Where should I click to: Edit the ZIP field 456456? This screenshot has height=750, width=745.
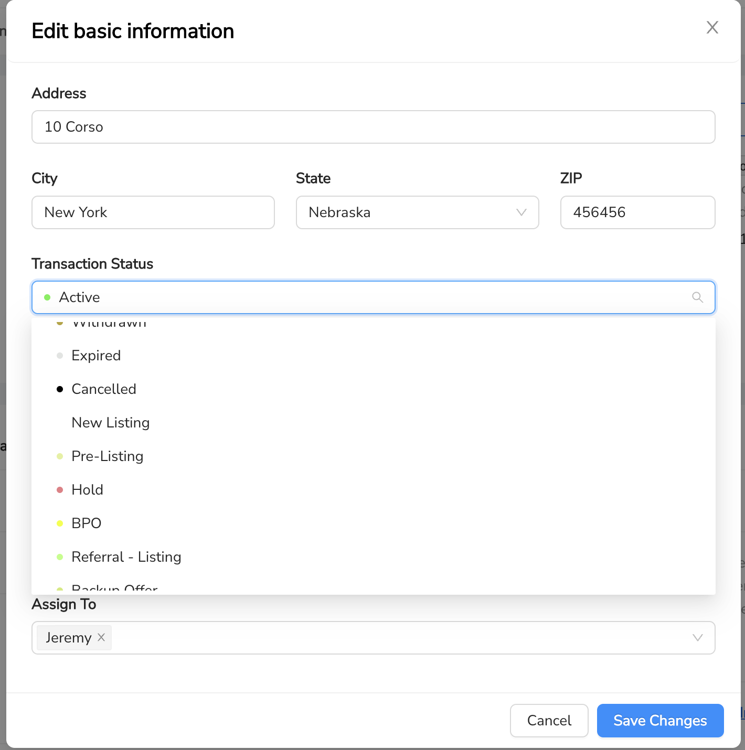(x=637, y=212)
